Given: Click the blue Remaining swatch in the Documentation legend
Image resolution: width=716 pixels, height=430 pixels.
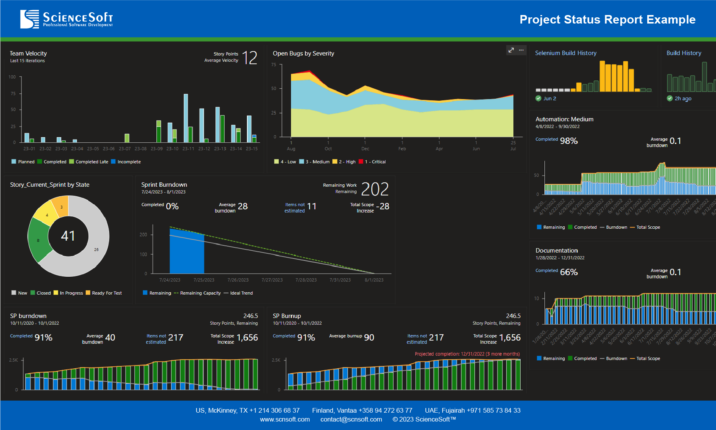Looking at the screenshot, I should click(x=539, y=358).
